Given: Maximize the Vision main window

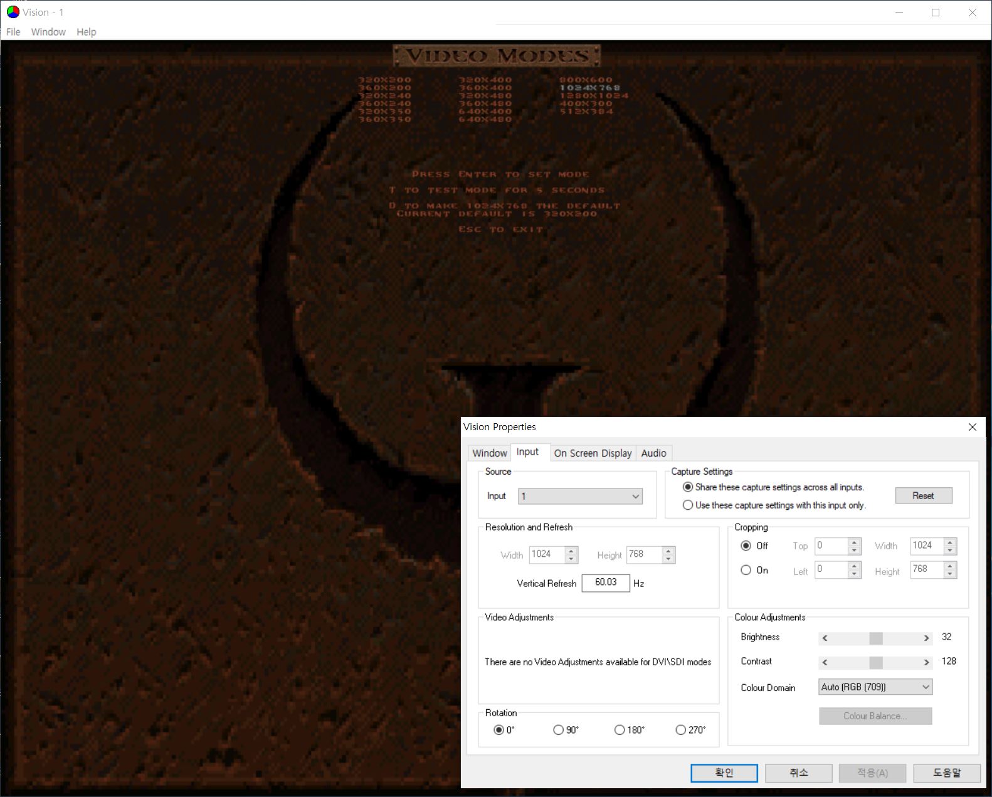Looking at the screenshot, I should point(936,13).
